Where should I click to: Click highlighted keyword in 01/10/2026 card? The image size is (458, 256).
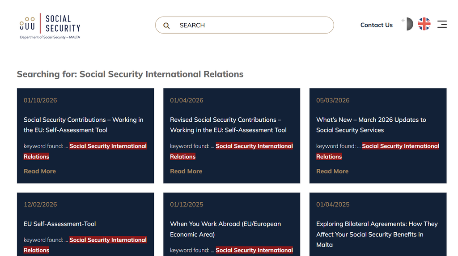tap(108, 146)
